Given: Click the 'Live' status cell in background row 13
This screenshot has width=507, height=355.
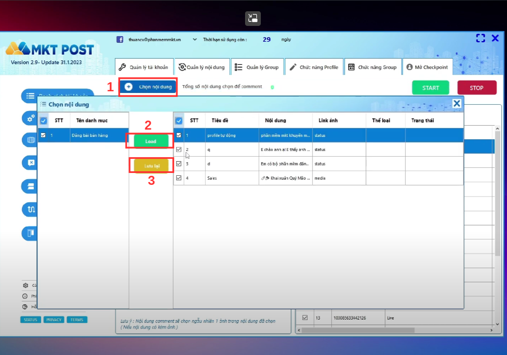Looking at the screenshot, I should [390, 318].
